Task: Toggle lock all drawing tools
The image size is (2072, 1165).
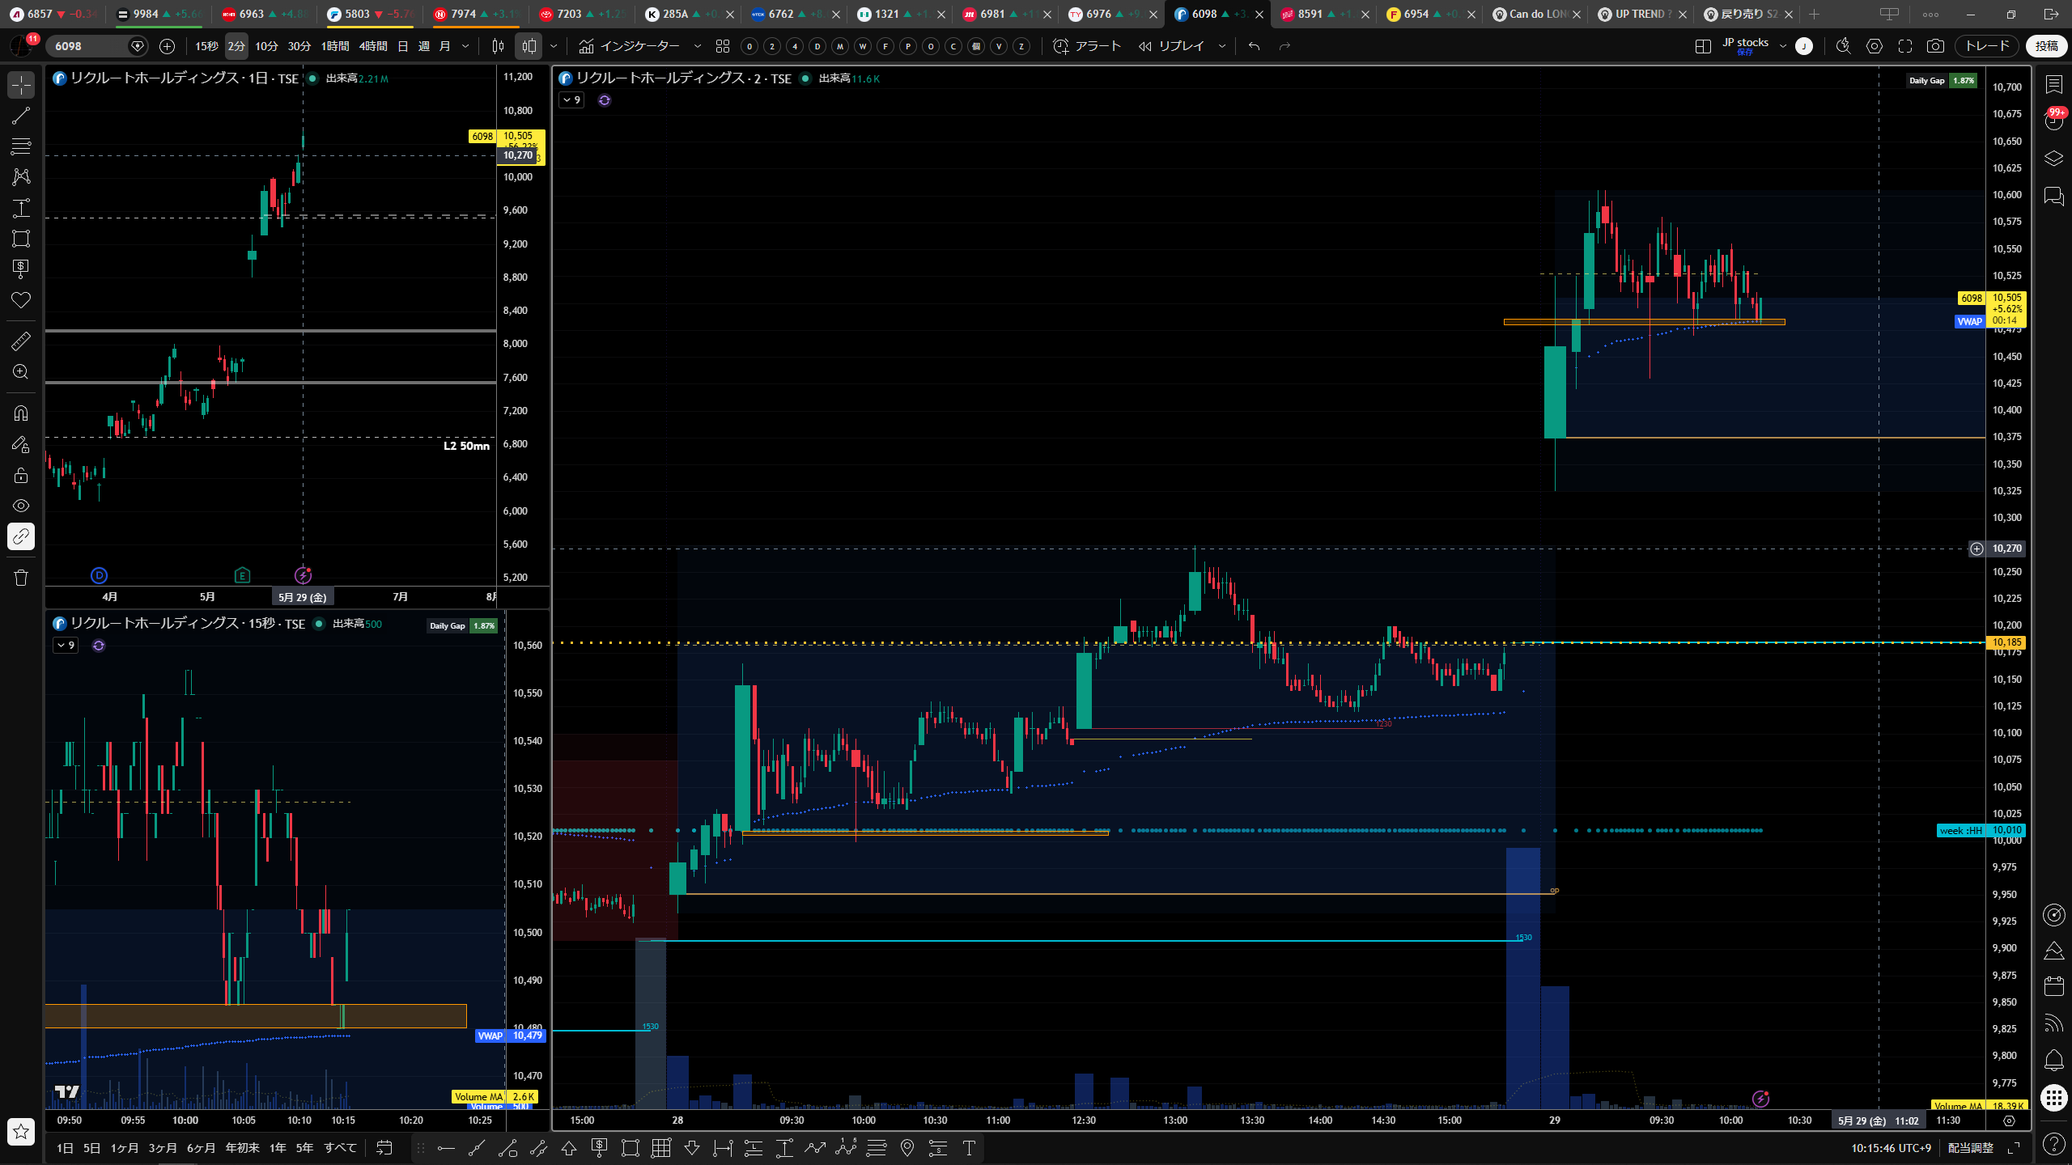Action: tap(21, 475)
